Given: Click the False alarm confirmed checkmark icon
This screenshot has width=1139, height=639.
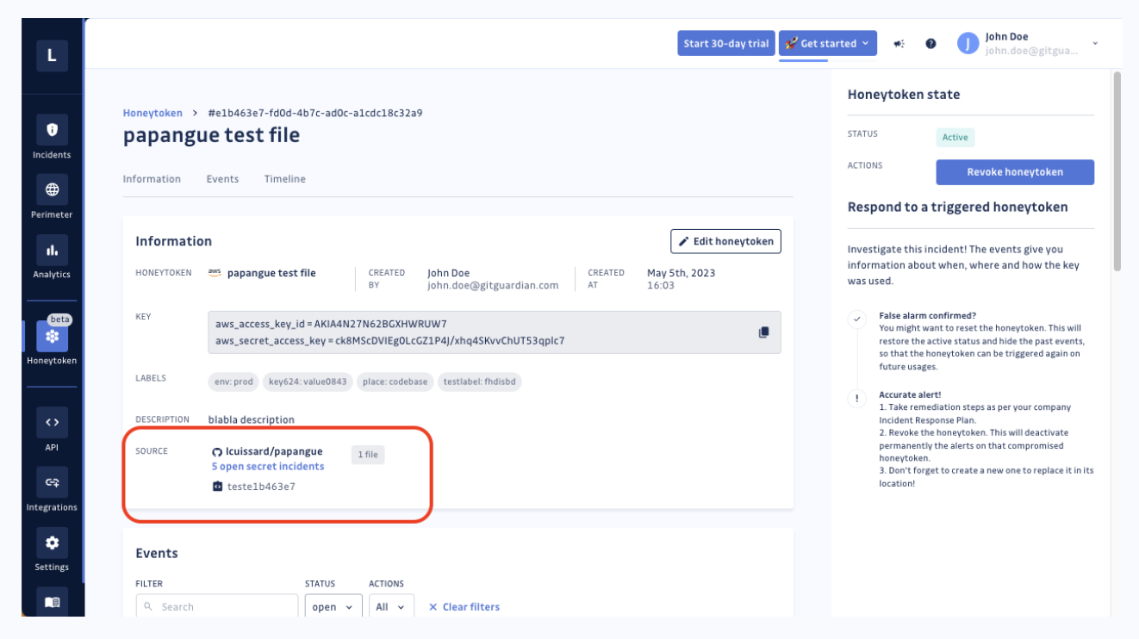Looking at the screenshot, I should tap(857, 319).
